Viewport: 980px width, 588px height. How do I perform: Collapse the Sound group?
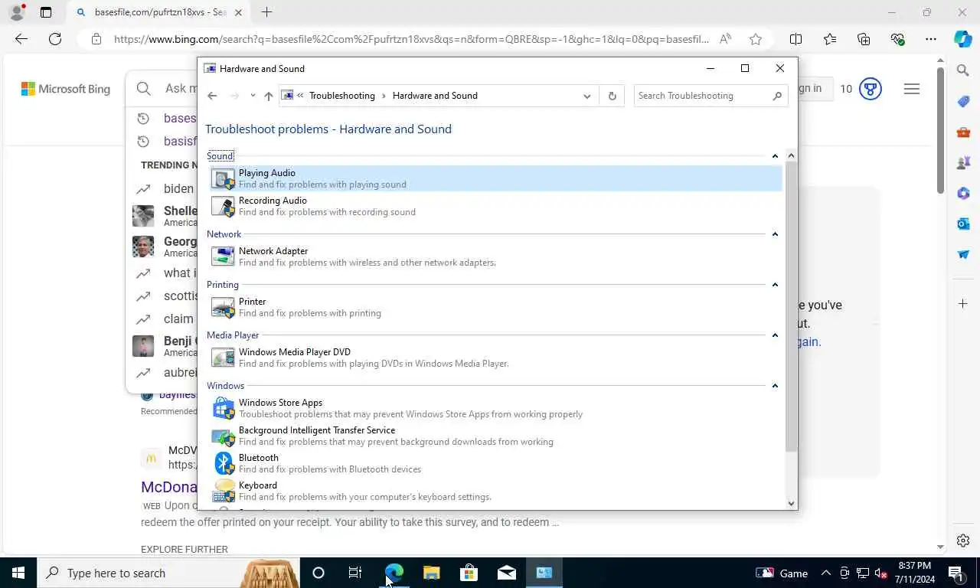point(775,156)
